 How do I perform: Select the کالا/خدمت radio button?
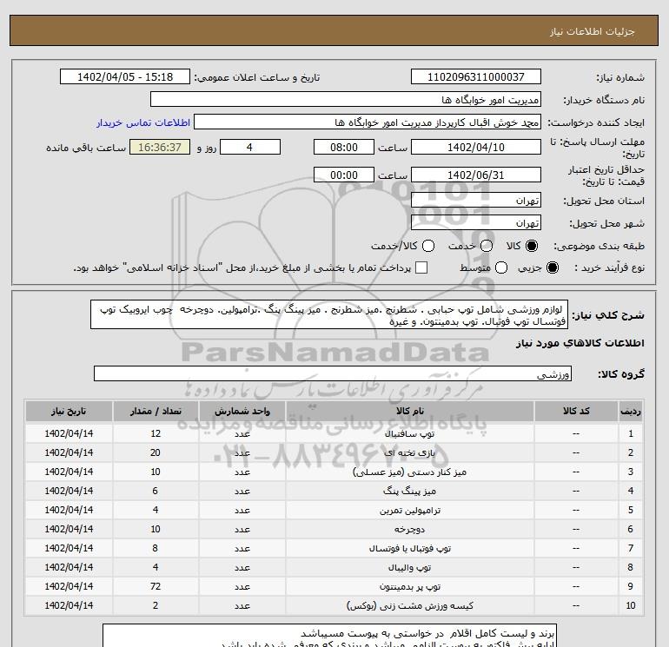[x=428, y=246]
